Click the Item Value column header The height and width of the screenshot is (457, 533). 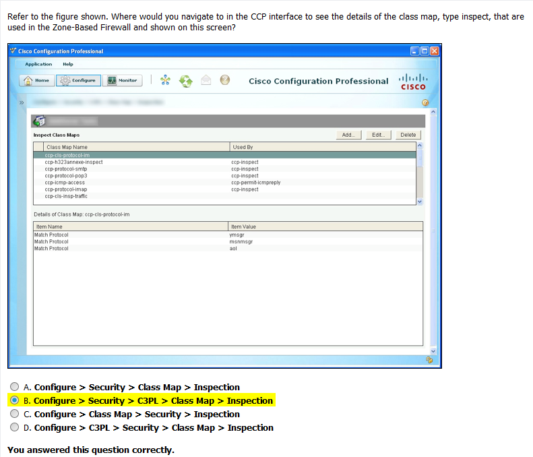[x=325, y=226]
